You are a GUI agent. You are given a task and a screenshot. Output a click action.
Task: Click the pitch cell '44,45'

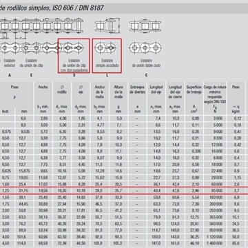coord(24,204)
